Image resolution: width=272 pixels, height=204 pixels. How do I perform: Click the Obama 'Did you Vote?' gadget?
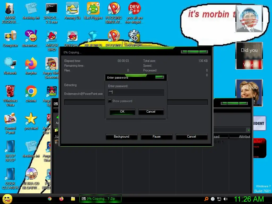[x=249, y=19]
